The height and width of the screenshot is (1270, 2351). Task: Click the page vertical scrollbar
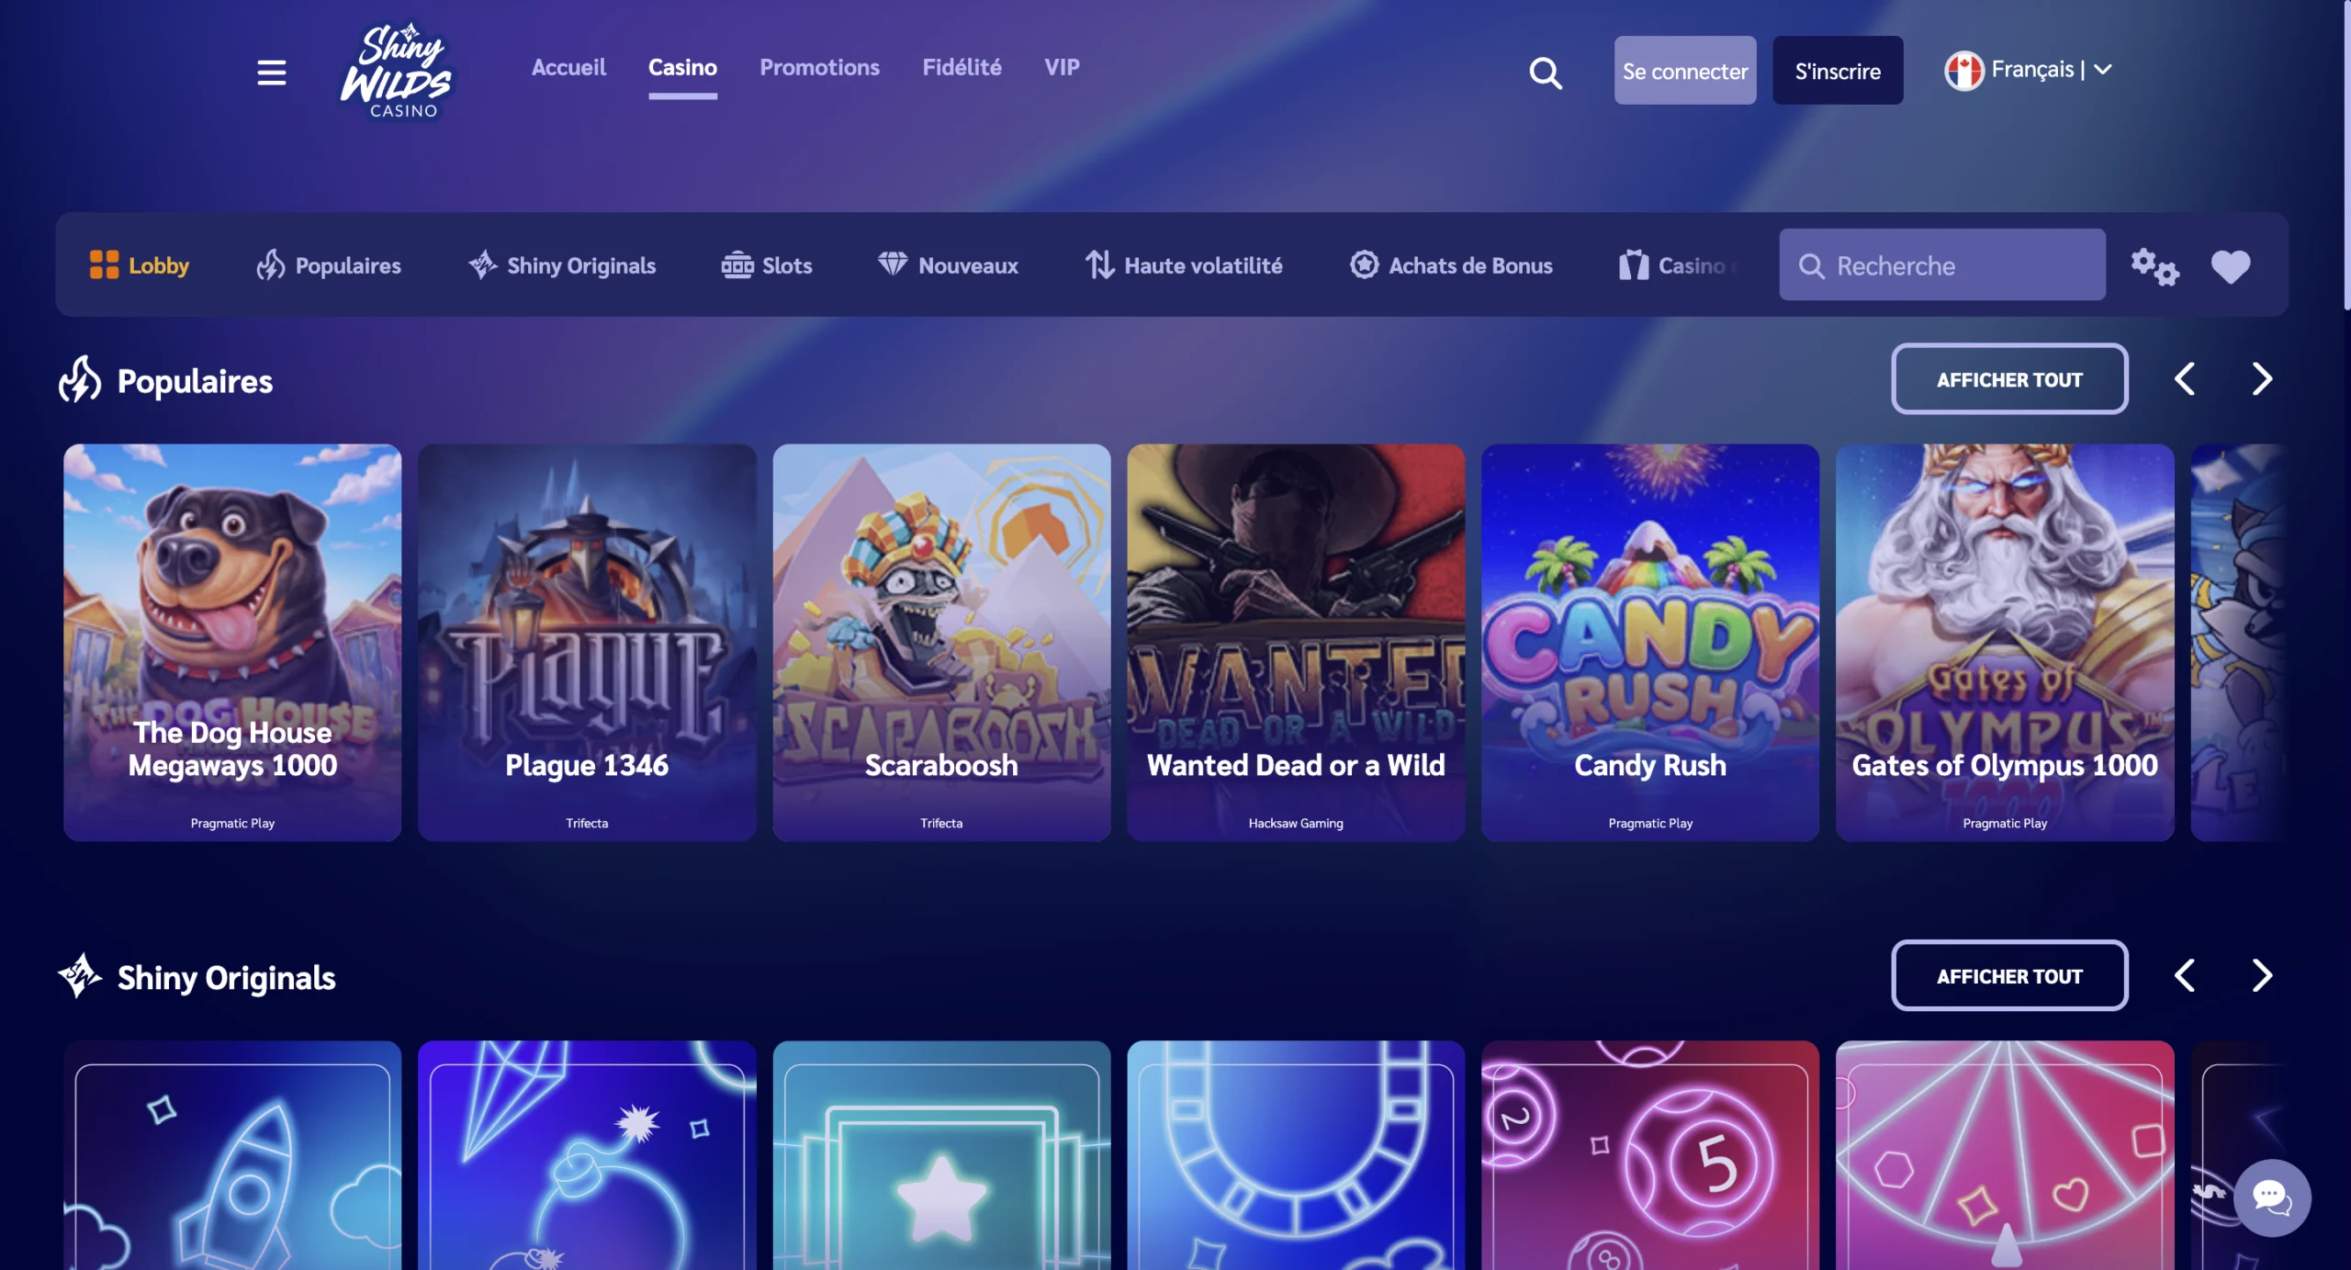click(x=2345, y=156)
